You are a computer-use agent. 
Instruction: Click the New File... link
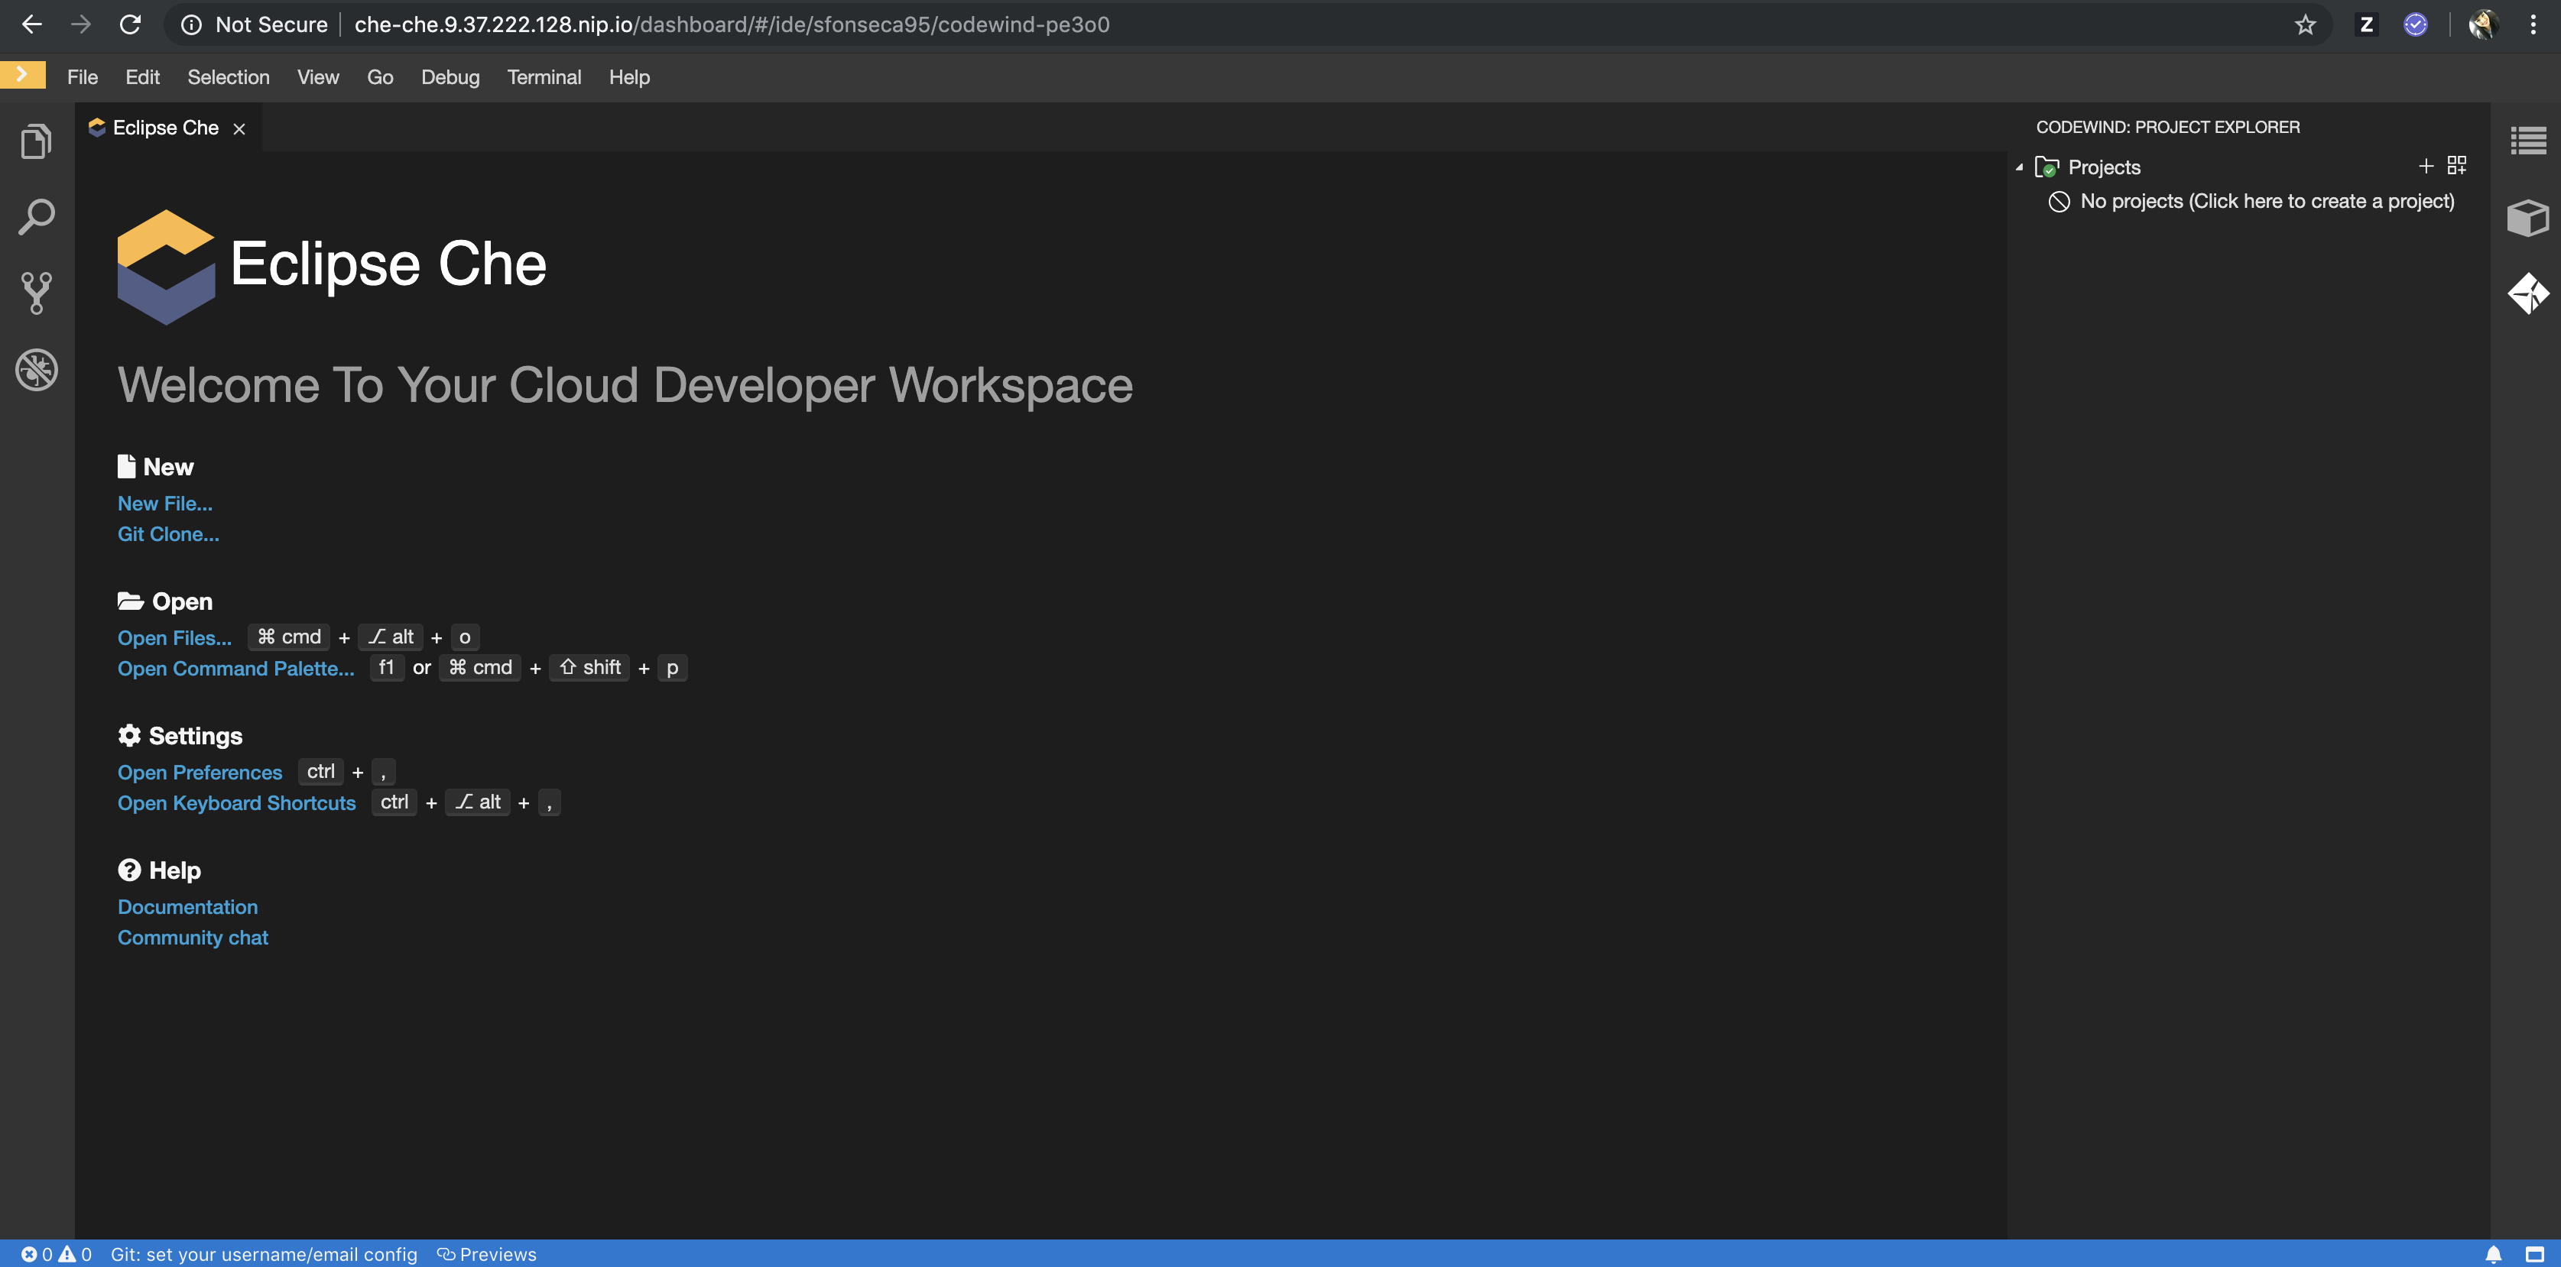(164, 504)
